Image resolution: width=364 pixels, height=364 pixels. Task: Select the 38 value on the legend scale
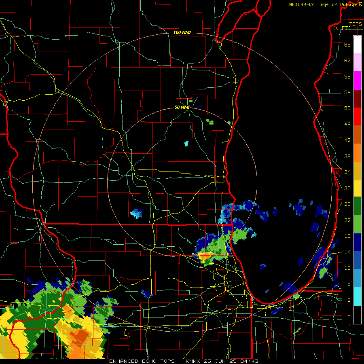coord(347,156)
